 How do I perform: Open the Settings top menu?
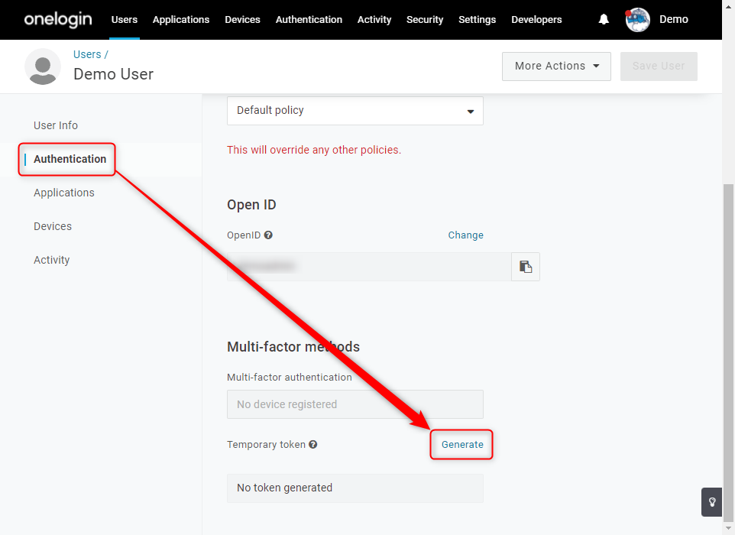[x=478, y=20]
